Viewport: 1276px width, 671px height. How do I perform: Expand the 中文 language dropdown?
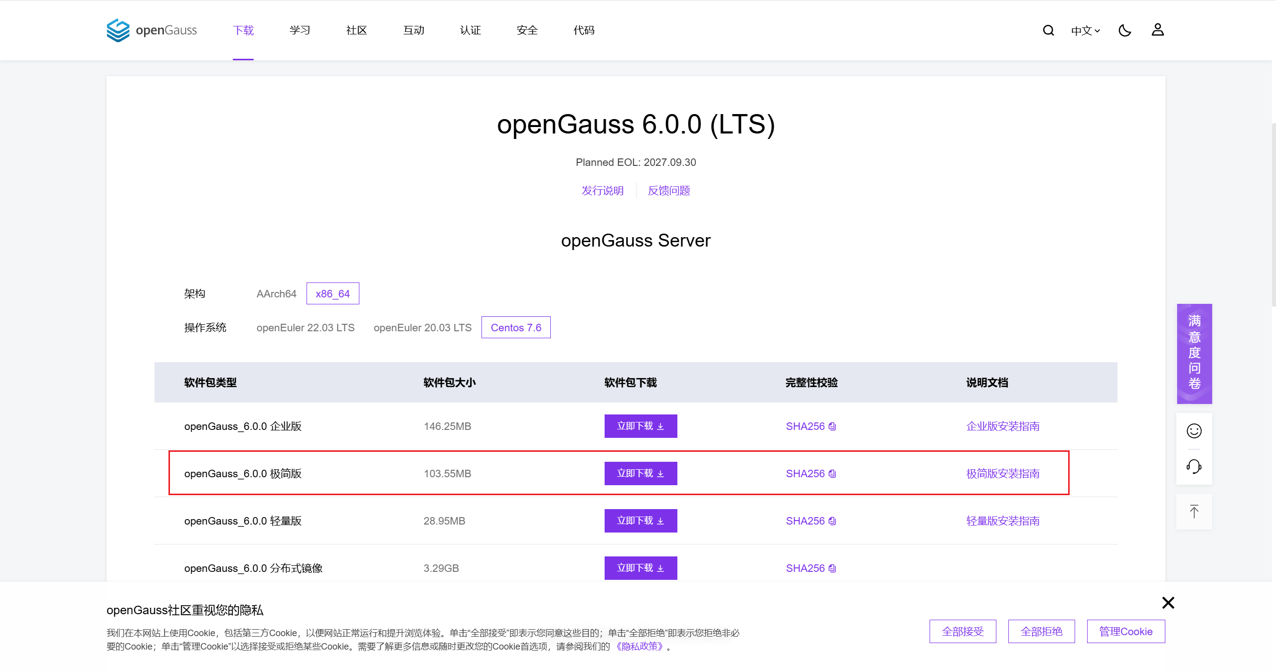(1085, 31)
